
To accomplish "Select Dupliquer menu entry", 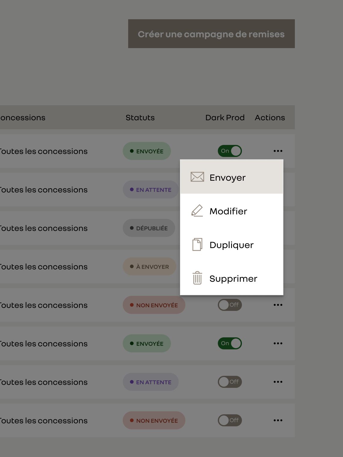I will point(232,244).
